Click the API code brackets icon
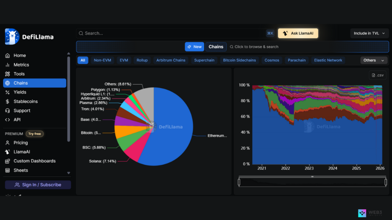The height and width of the screenshot is (220, 392). [7, 120]
